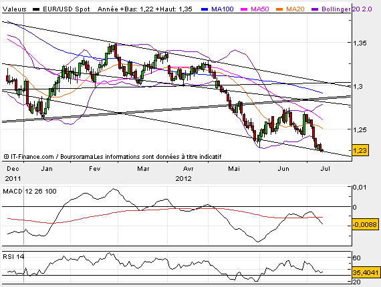Viewport: 381px width, 287px height.
Task: Click the IT-Finance.com / Boursorama copyright notice
Action: click(112, 157)
